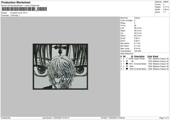Select the Max Jump value '6.9 mm'
Image resolution: width=170 pixels, height=120 pixels.
[137, 48]
